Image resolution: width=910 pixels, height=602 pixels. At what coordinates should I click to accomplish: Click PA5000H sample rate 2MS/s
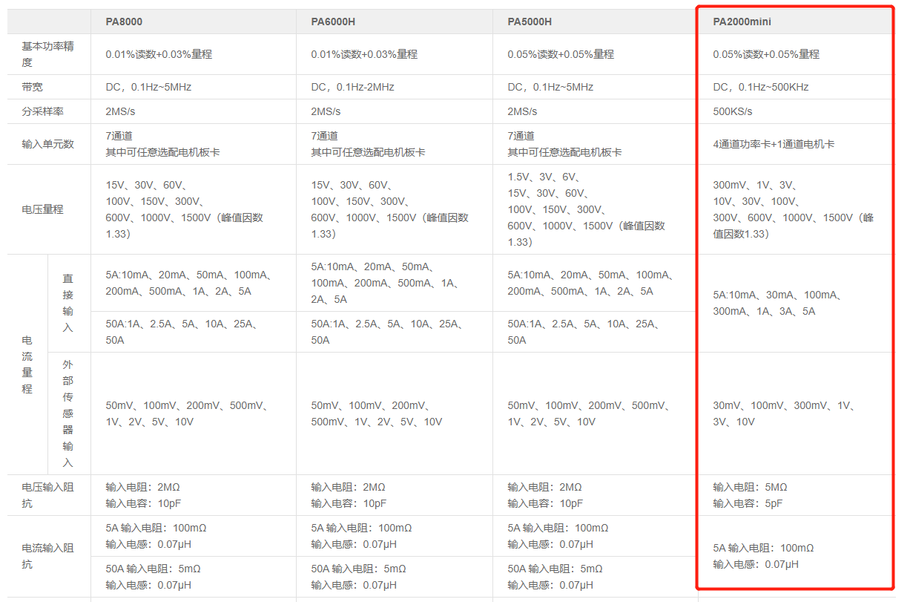[x=522, y=111]
